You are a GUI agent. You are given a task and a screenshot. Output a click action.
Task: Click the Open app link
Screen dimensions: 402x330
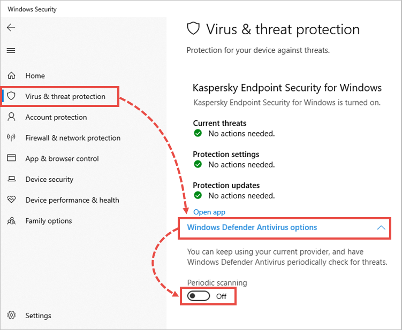pyautogui.click(x=209, y=212)
